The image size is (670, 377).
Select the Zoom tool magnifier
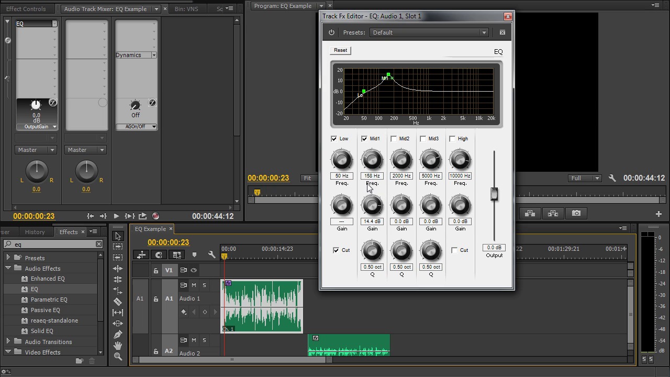click(x=118, y=357)
